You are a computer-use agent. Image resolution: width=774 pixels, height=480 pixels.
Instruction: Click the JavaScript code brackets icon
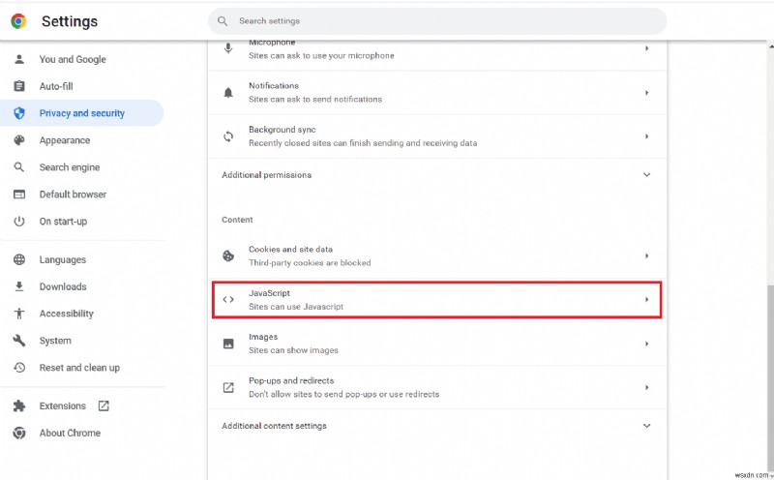point(228,300)
